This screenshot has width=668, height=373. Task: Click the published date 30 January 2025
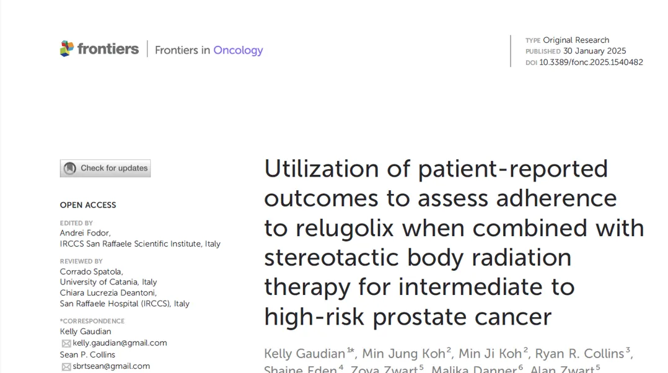pyautogui.click(x=594, y=51)
